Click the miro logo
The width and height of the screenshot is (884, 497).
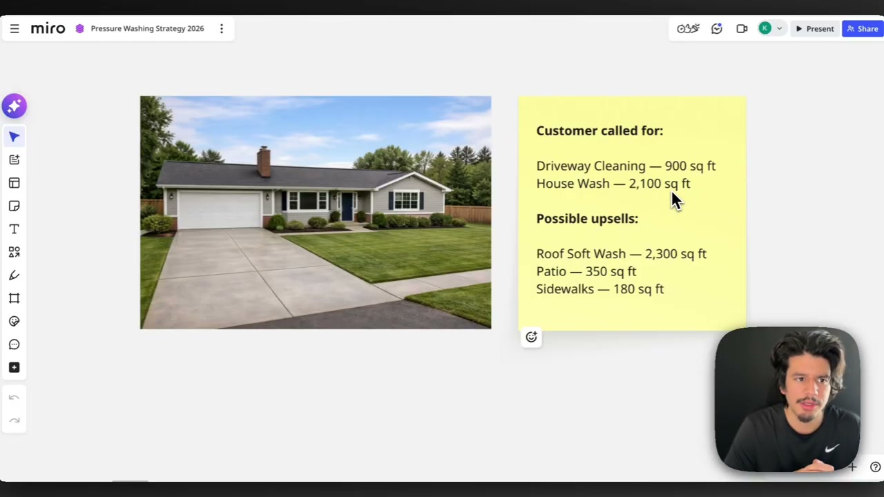coord(48,29)
